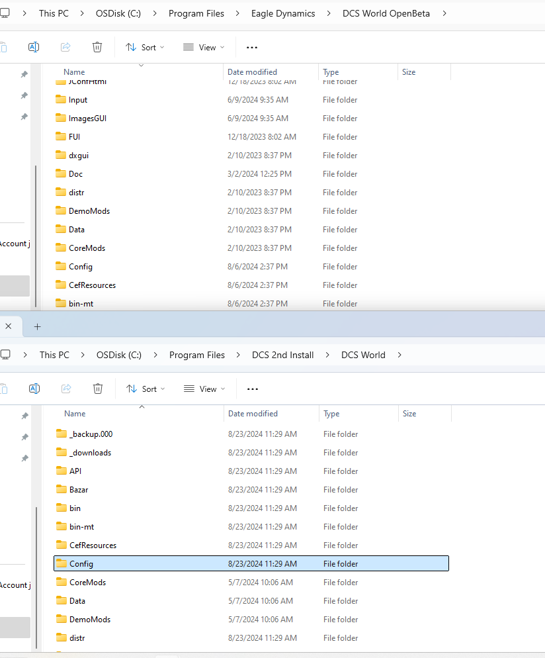Click the folder icon beside Doc
The image size is (545, 658).
pos(61,173)
